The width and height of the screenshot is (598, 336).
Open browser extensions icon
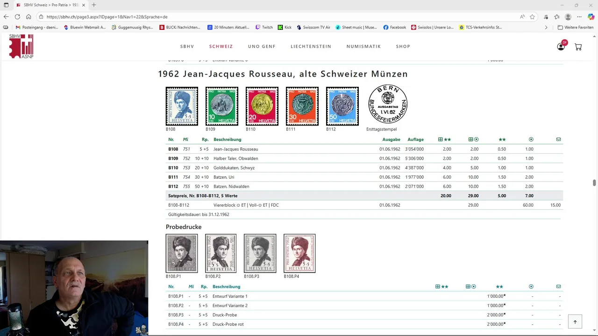(546, 17)
